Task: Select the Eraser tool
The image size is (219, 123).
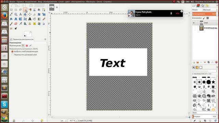Action: [x=16, y=24]
